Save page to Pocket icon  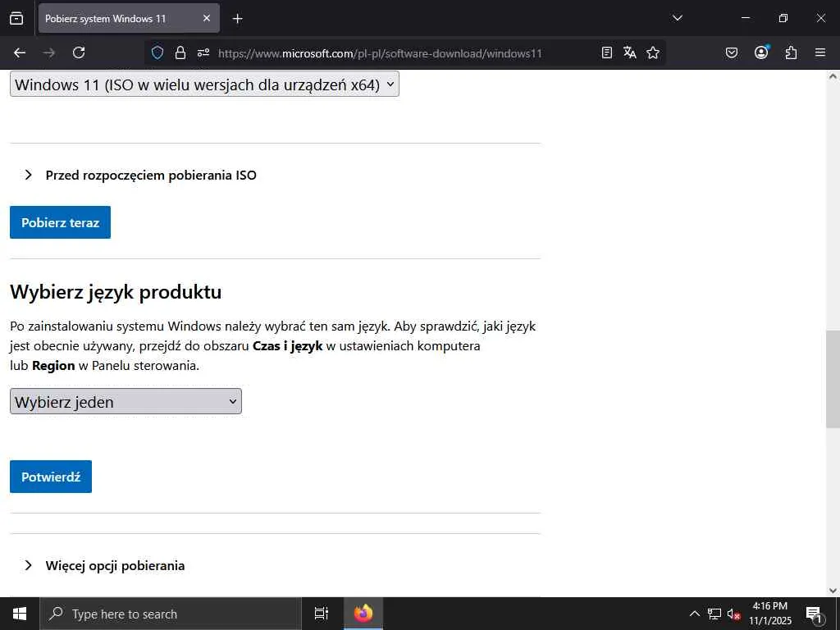point(731,52)
